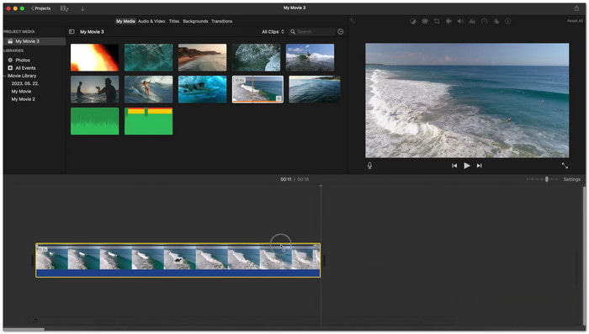589x334 pixels.
Task: Click the search magnifier icon
Action: coord(293,32)
